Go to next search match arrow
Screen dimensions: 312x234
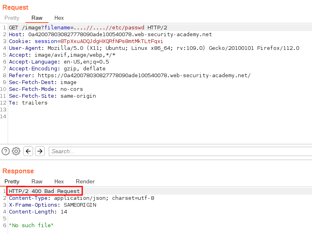click(x=40, y=152)
